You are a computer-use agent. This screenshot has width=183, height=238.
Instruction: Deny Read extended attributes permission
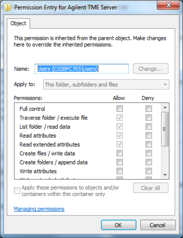149,144
